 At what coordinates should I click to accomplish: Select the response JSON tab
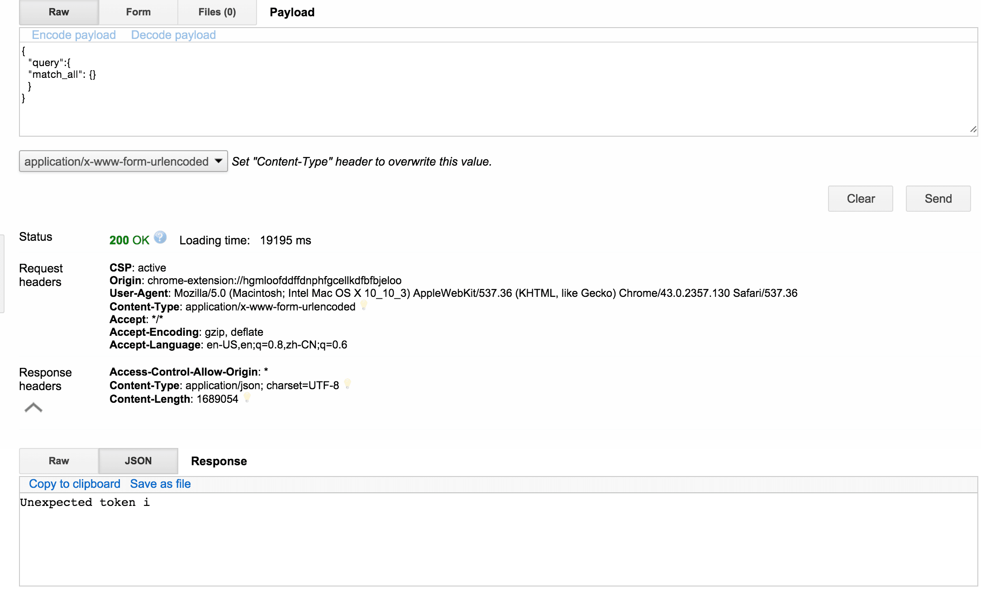(138, 461)
